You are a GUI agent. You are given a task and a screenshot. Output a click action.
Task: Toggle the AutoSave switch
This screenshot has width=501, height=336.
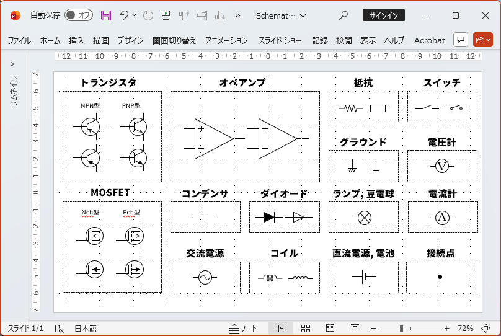pyautogui.click(x=79, y=15)
